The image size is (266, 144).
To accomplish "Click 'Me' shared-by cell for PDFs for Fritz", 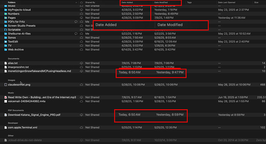I will 87,22.
